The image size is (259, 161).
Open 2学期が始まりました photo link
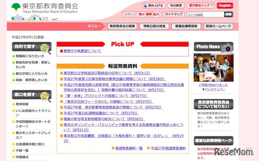[x=213, y=85]
